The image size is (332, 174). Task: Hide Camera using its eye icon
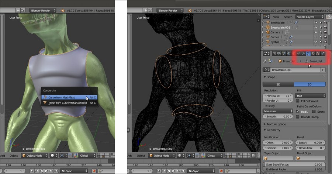click(x=315, y=32)
